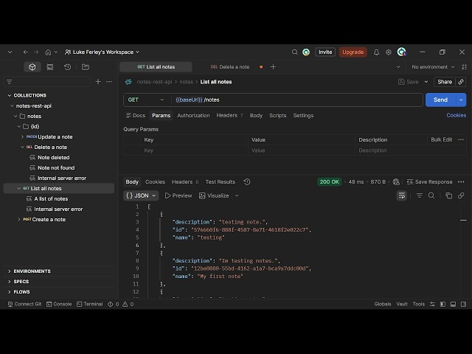Click the Send button
The image size is (472, 354).
pyautogui.click(x=440, y=100)
